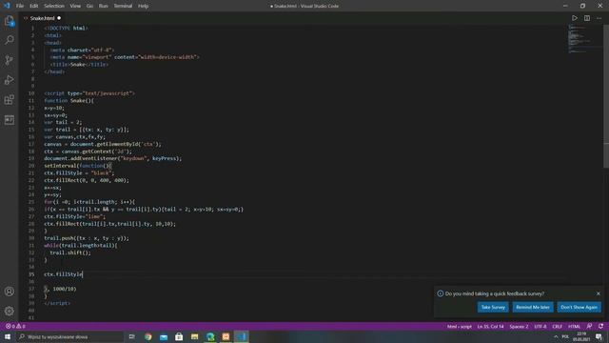Show hidden system tray icons
The image size is (609, 343).
click(x=556, y=336)
